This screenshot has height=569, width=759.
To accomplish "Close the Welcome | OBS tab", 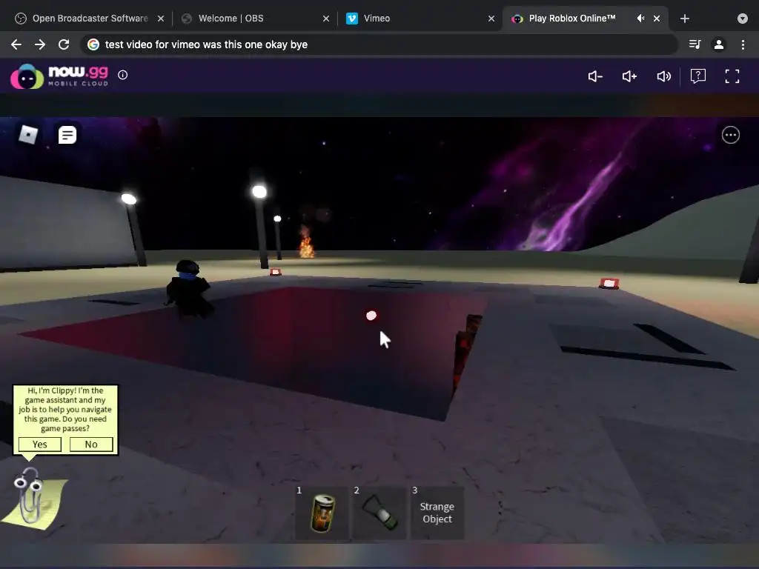I will (x=326, y=19).
